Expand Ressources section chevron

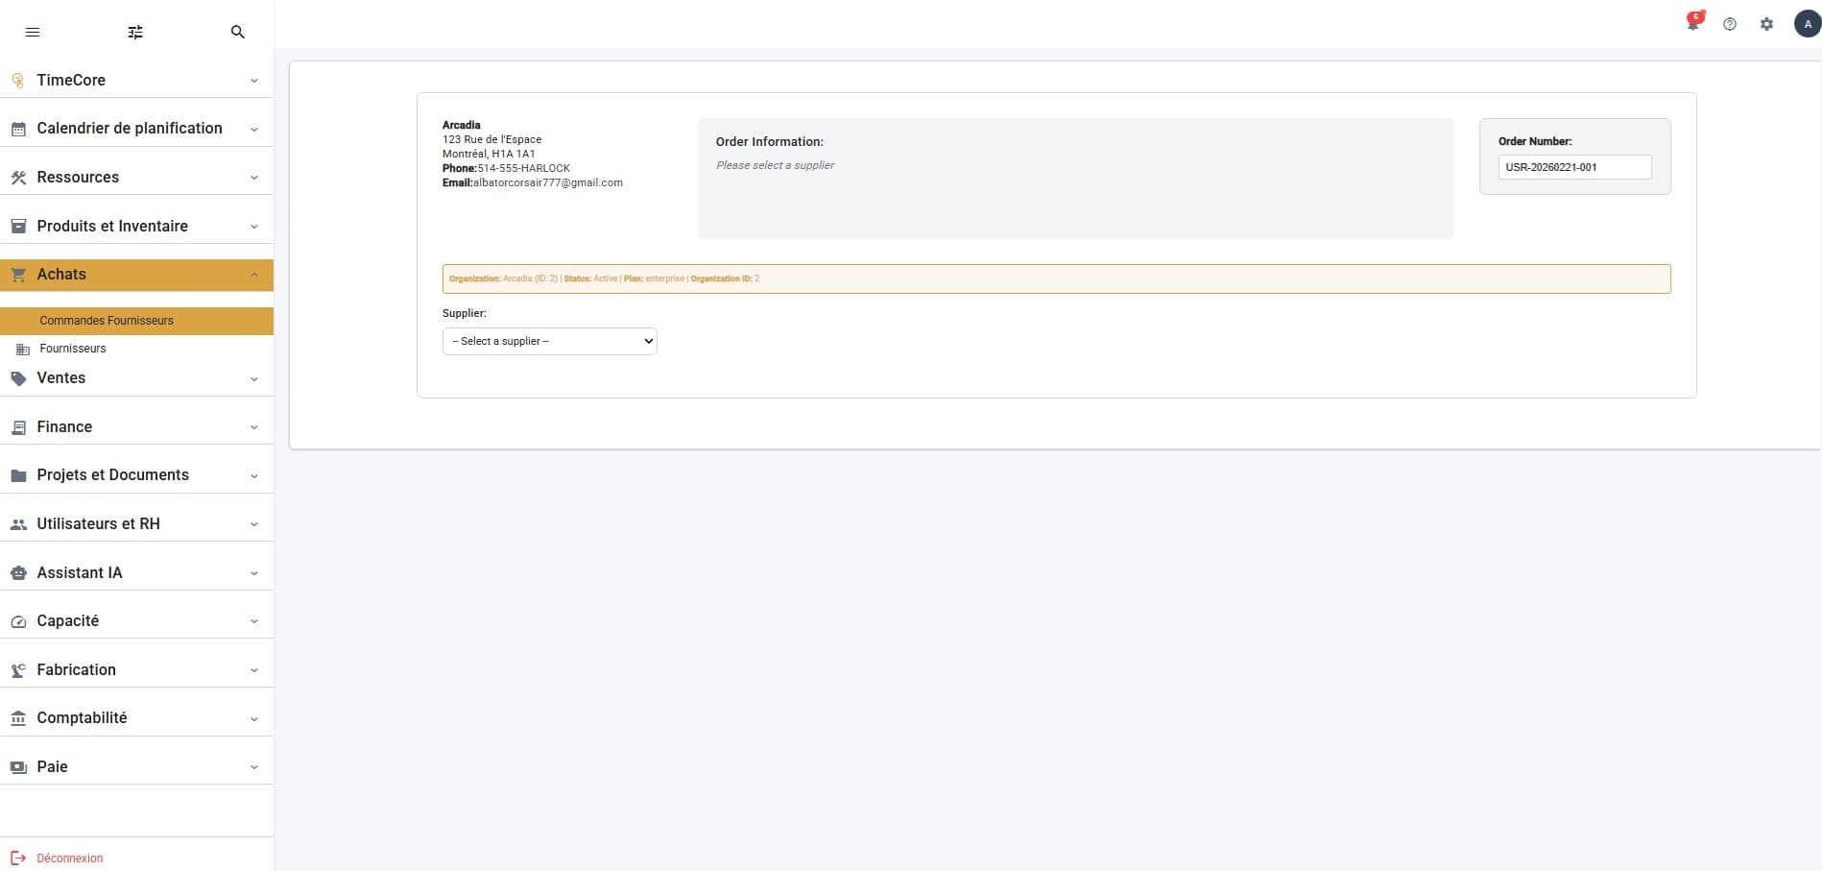pyautogui.click(x=254, y=178)
